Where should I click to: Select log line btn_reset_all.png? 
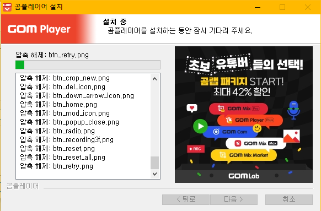pyautogui.click(x=63, y=157)
